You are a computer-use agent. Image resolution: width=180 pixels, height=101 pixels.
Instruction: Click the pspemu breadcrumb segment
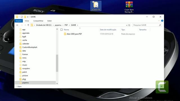coord(58,25)
